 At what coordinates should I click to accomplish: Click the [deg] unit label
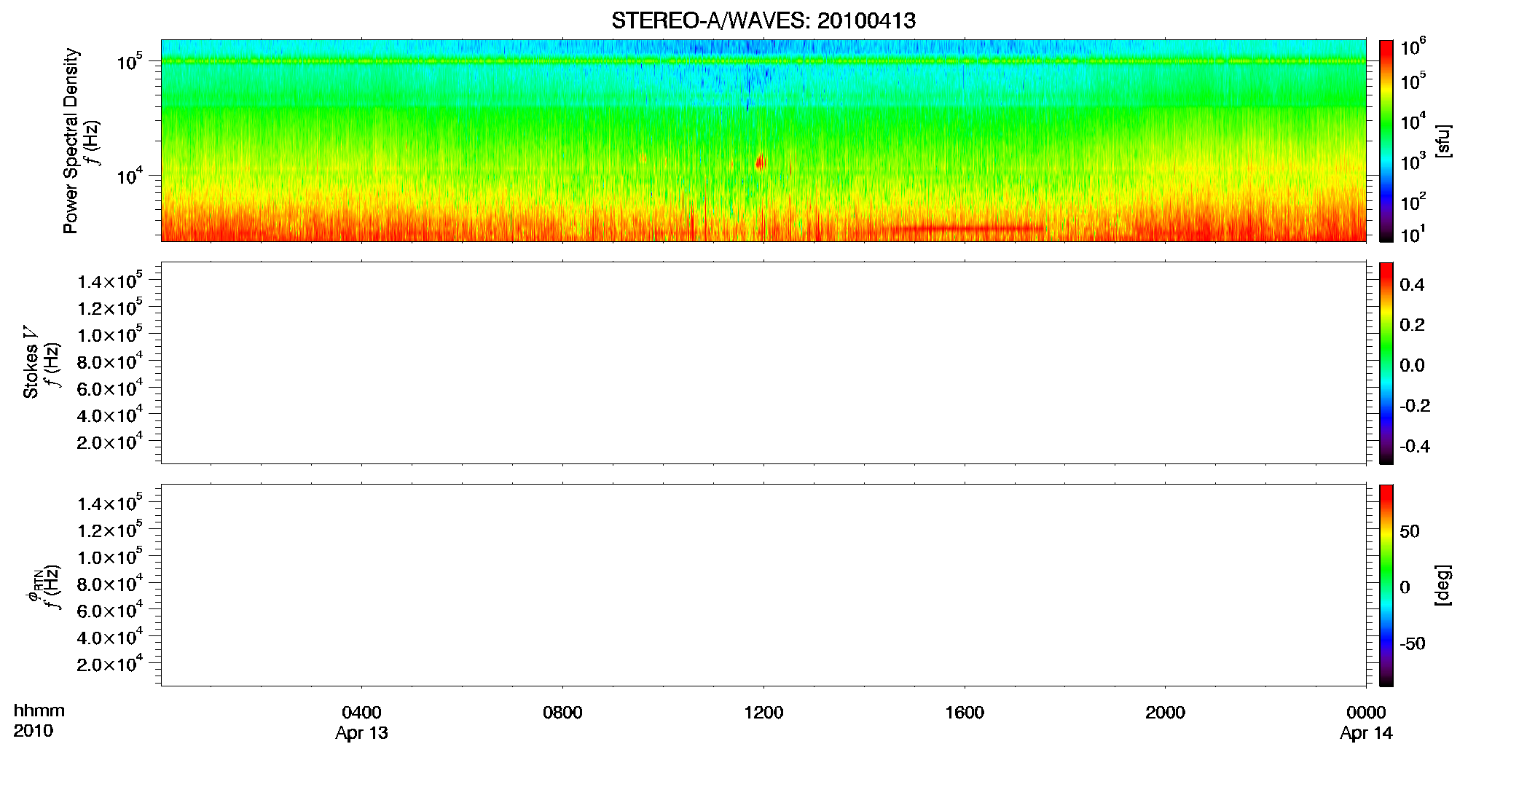(x=1443, y=585)
